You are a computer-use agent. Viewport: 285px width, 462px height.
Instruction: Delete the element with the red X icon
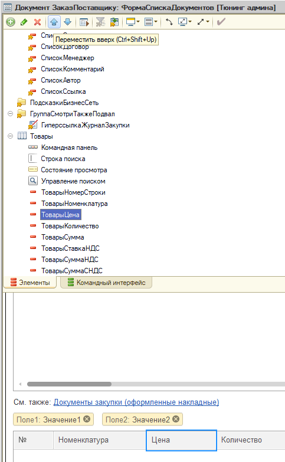pyautogui.click(x=37, y=22)
